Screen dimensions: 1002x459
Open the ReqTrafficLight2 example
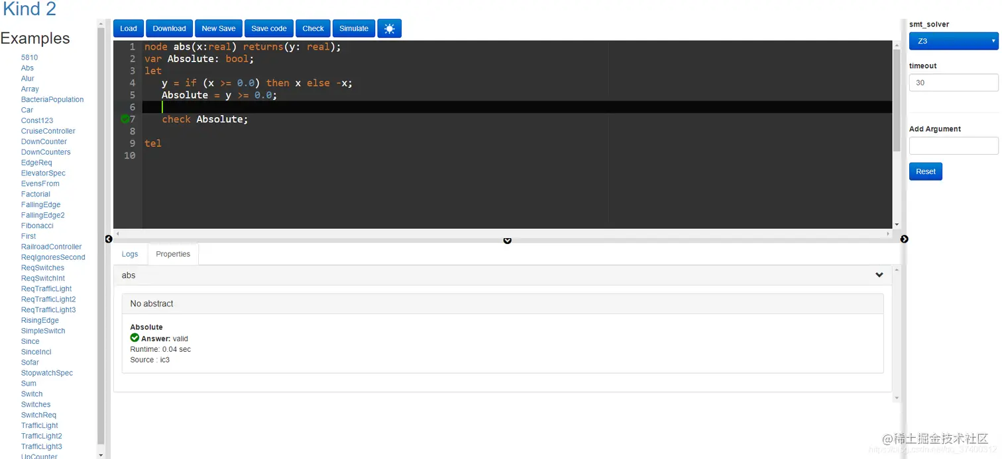pyautogui.click(x=48, y=300)
